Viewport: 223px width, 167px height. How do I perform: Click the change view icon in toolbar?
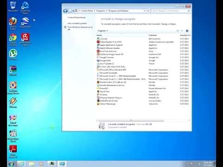[x=178, y=31]
